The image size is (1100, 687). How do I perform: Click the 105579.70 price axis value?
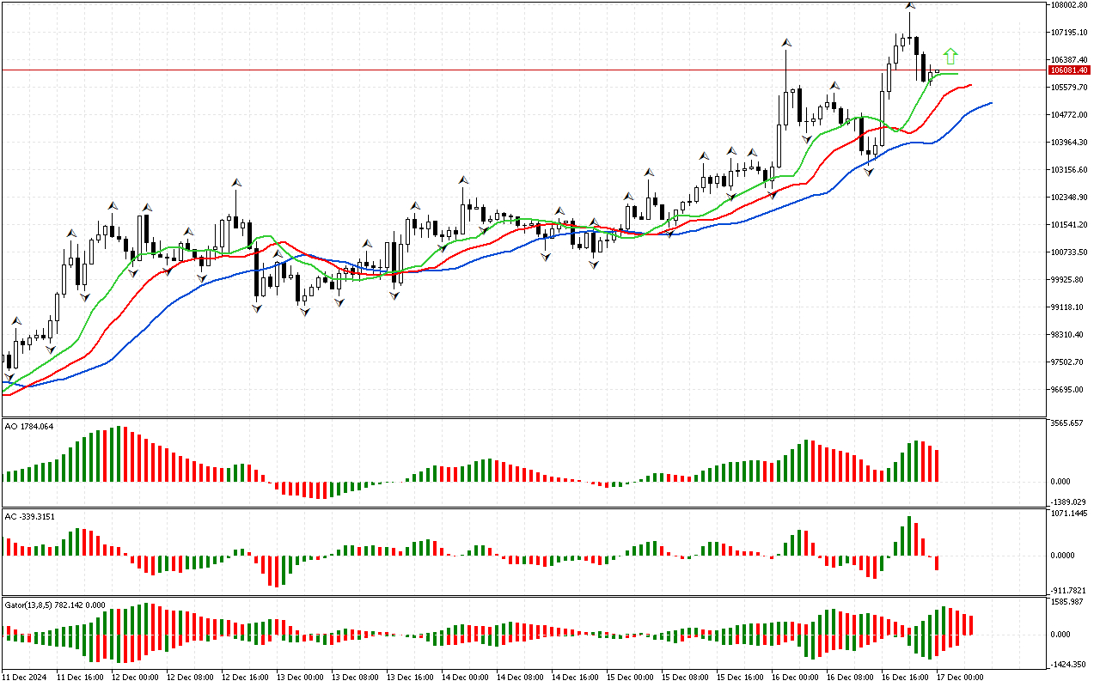click(1069, 88)
